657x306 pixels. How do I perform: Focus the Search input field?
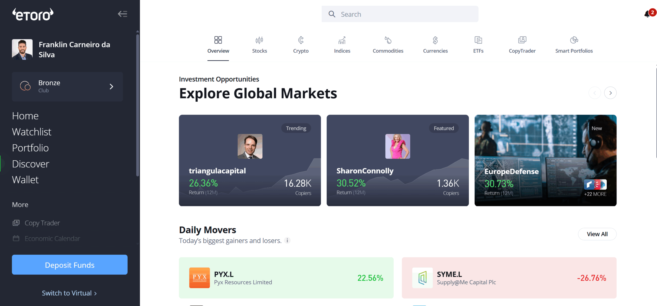(x=400, y=14)
